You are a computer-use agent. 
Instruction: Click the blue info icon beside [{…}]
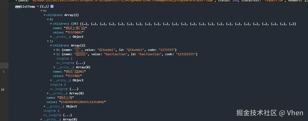coord(52,7)
